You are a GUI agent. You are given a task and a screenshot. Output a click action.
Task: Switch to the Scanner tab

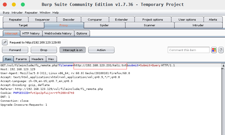[149, 25]
